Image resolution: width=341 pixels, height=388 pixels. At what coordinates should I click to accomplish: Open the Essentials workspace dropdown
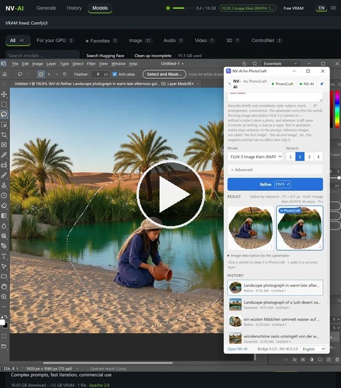click(x=280, y=64)
